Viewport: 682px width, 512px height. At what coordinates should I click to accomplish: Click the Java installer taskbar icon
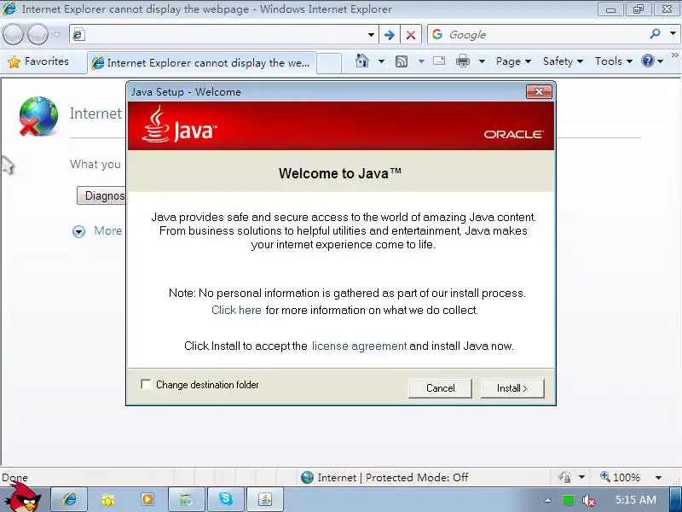click(265, 499)
